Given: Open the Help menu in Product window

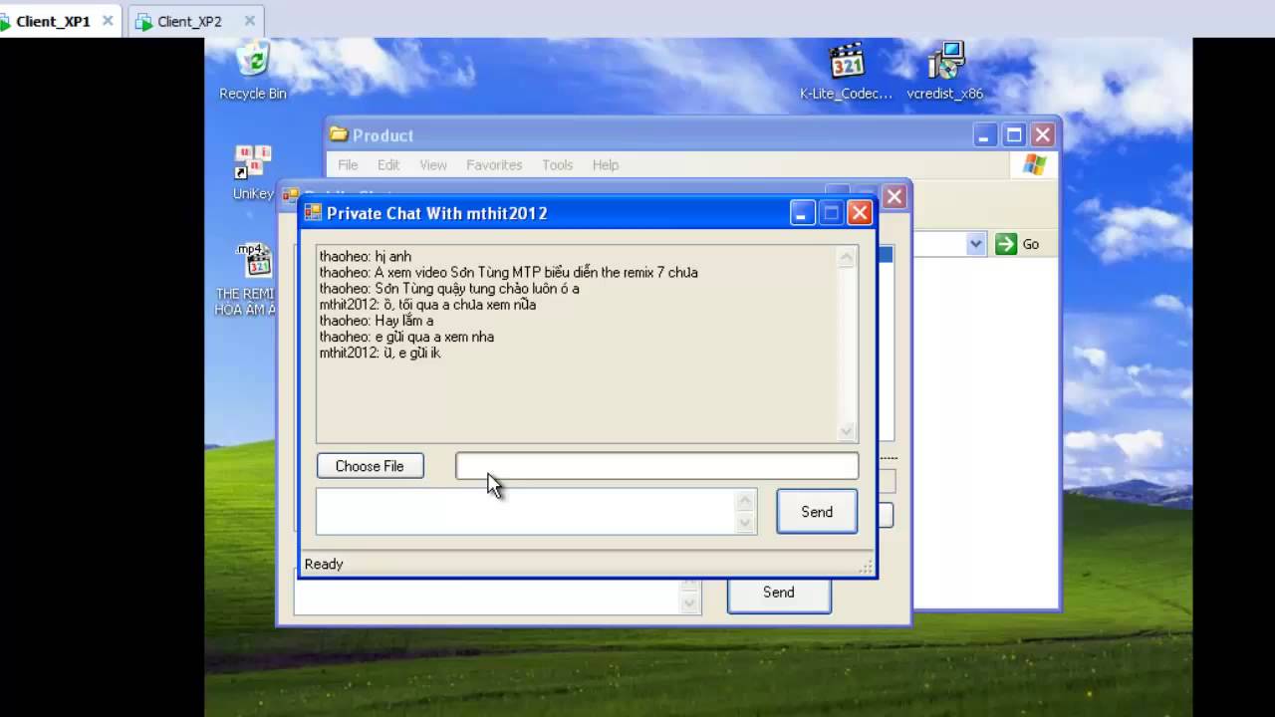Looking at the screenshot, I should 606,164.
